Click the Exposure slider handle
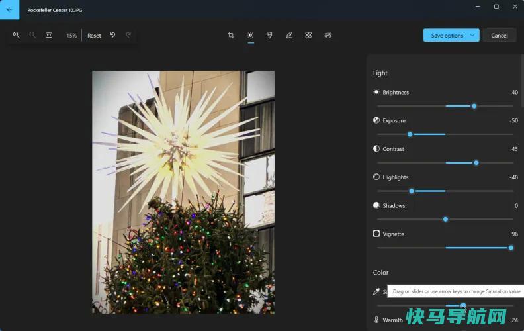This screenshot has height=331, width=524. (x=410, y=134)
